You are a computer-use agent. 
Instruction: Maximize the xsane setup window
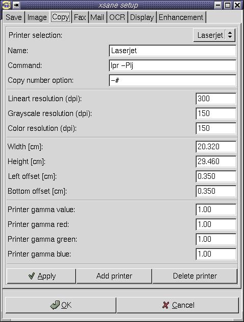point(228,5)
